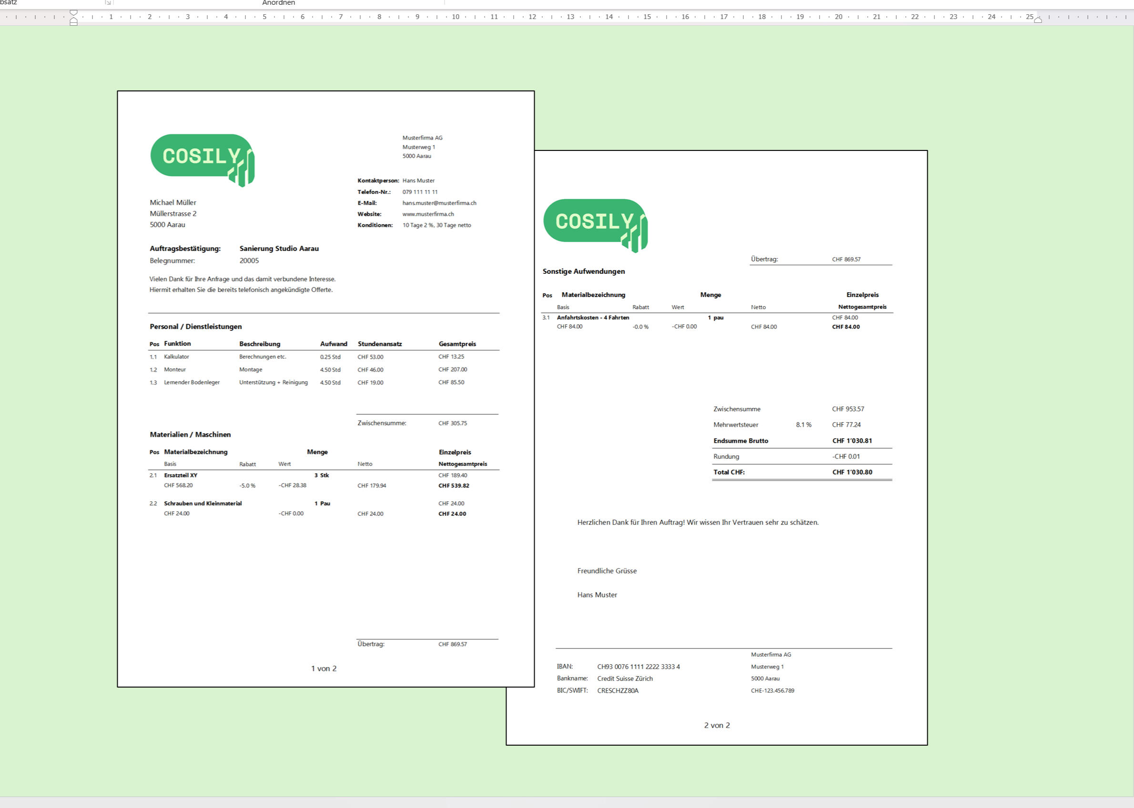Click the 'Sanierung Studio Aarau' title text
This screenshot has width=1134, height=808.
[279, 248]
